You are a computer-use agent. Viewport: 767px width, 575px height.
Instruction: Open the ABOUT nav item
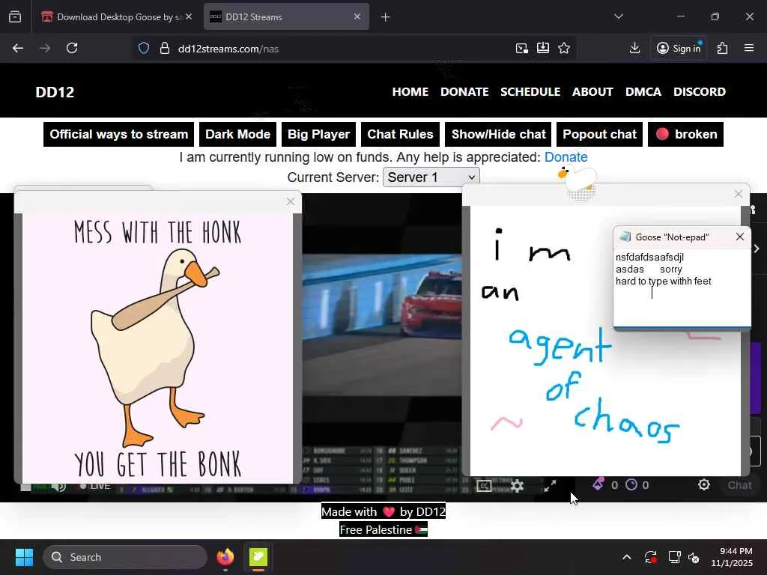[593, 92]
